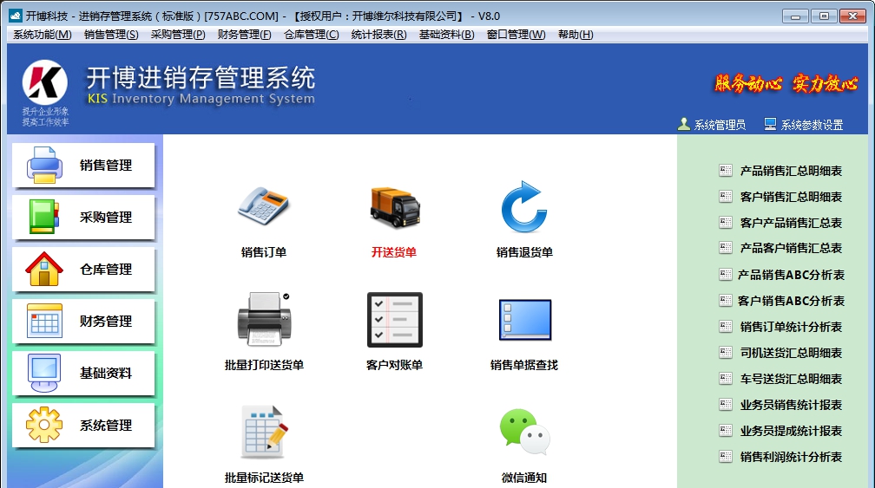Open the 帮助(H) menu
This screenshot has height=488, width=875.
[576, 35]
